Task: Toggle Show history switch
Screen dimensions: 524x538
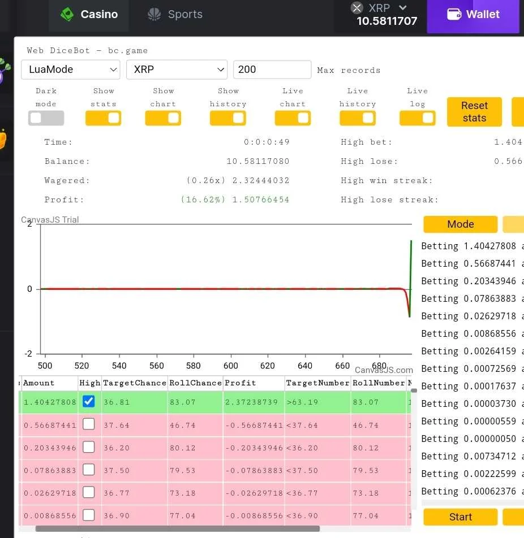Action: [228, 118]
